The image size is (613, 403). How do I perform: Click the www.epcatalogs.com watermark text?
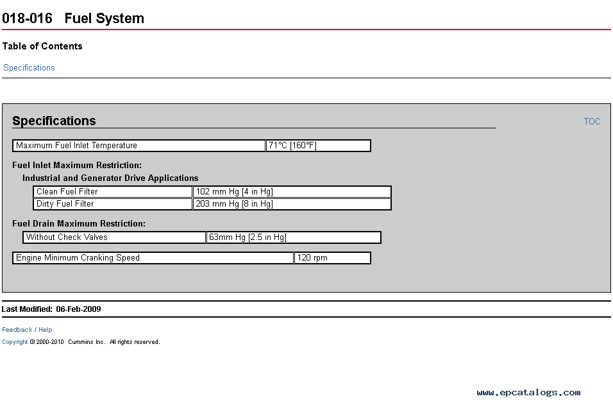point(528,393)
